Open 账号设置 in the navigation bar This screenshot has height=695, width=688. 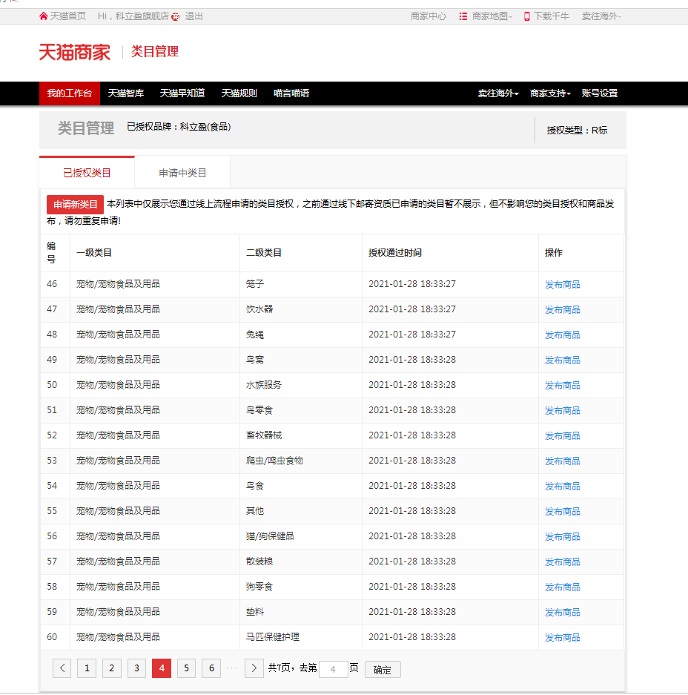click(x=599, y=93)
